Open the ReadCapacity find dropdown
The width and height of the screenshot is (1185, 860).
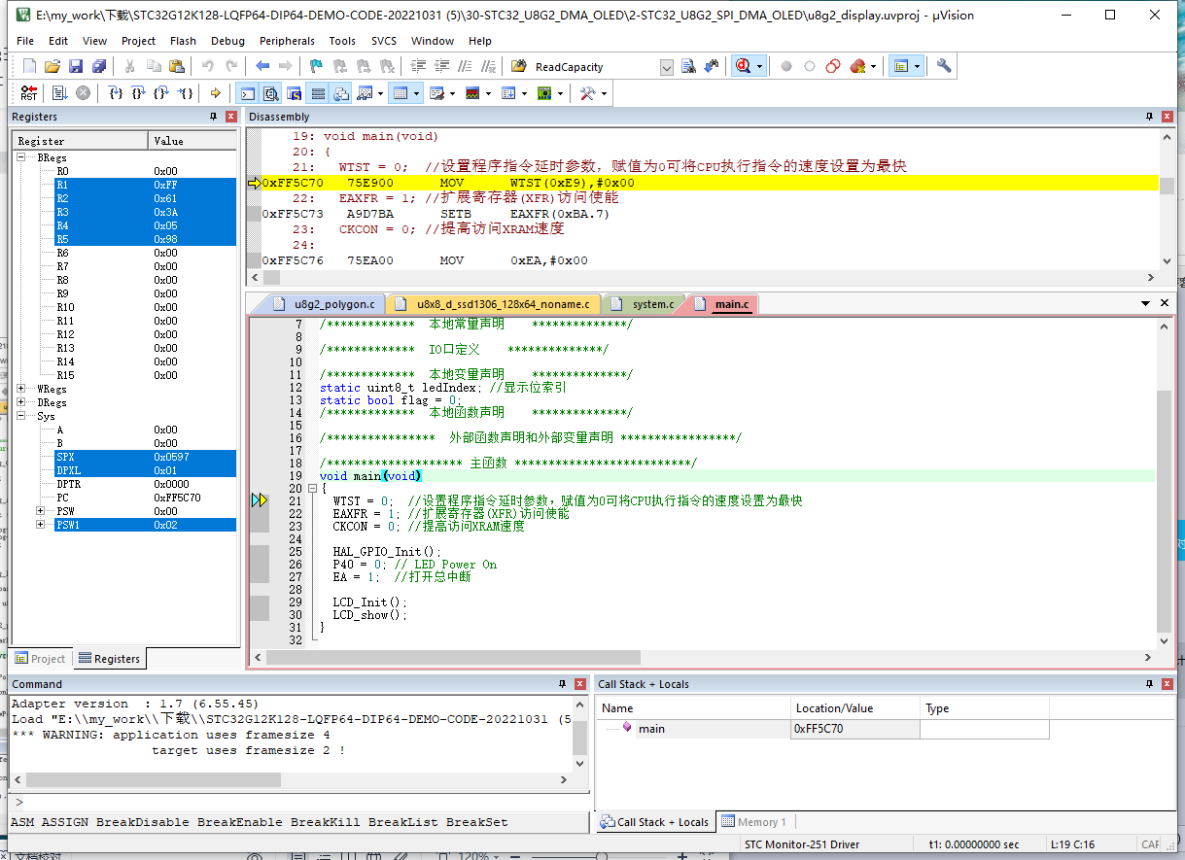coord(666,67)
